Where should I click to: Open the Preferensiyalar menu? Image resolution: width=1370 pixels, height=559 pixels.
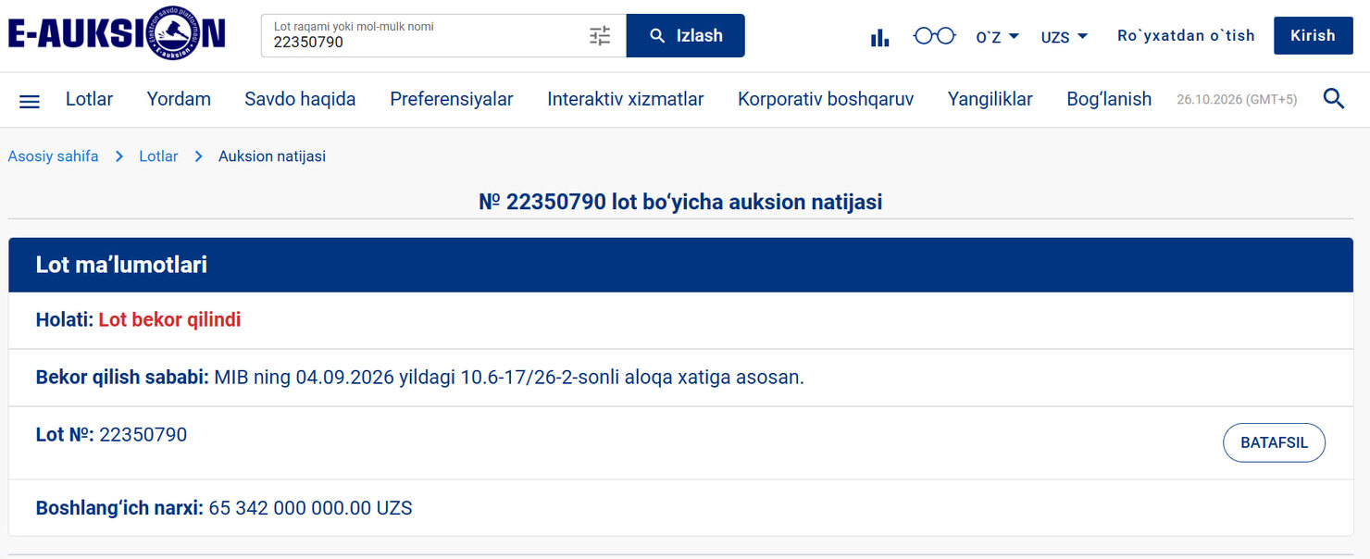pos(452,99)
